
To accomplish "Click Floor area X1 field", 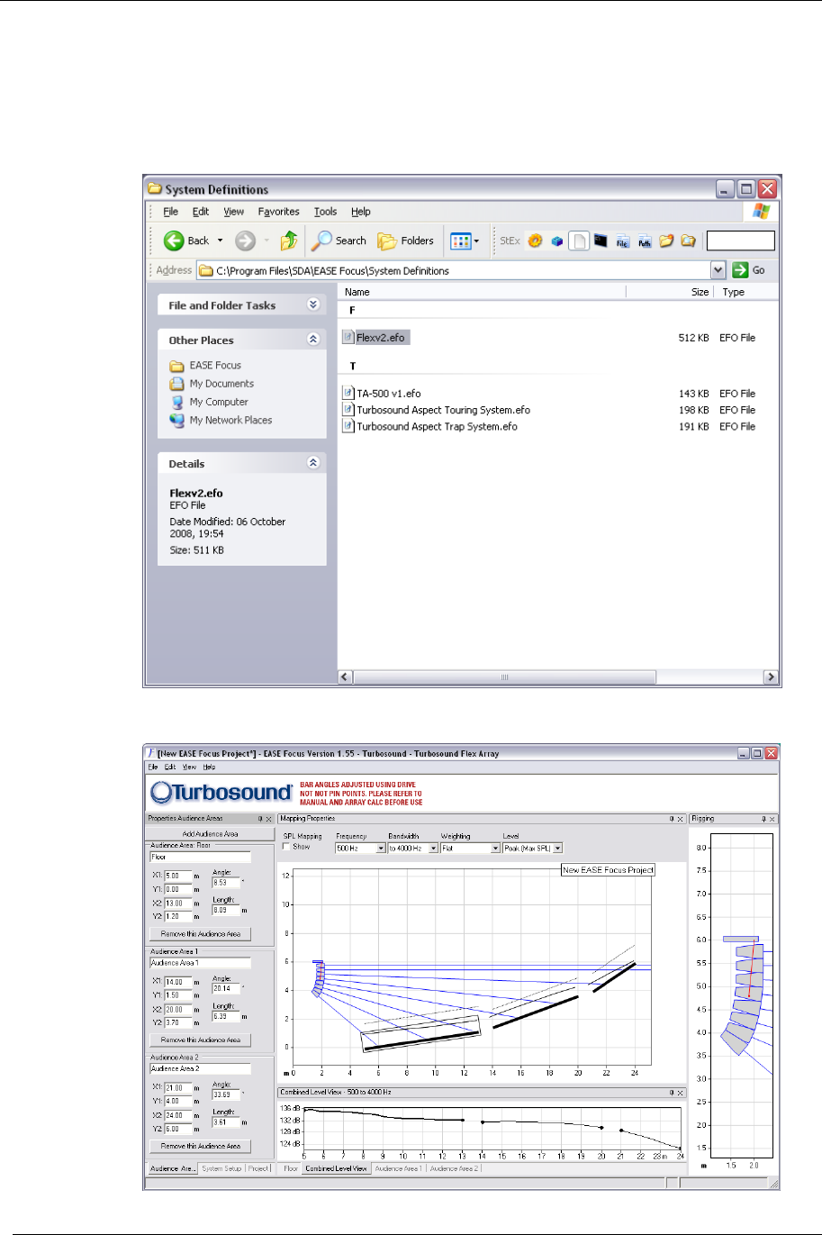I will pyautogui.click(x=177, y=875).
